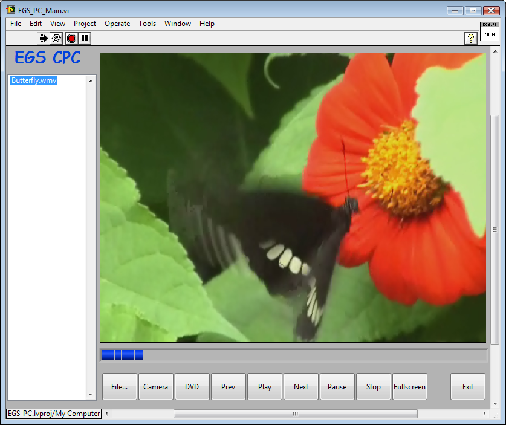
Task: Click the DVD button
Action: click(192, 387)
